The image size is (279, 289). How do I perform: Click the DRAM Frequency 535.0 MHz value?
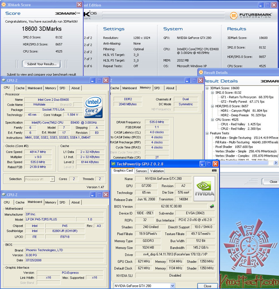[157, 122]
